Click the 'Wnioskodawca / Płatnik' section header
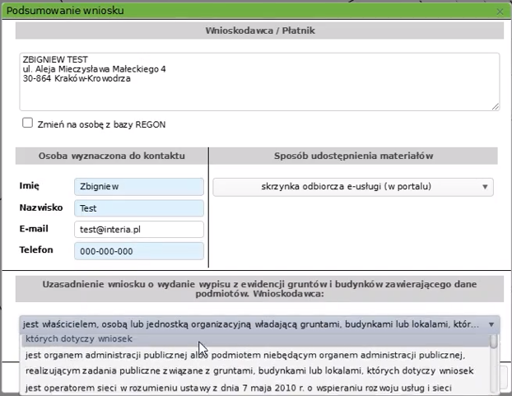Viewport: 512px width, 396px height. (260, 30)
